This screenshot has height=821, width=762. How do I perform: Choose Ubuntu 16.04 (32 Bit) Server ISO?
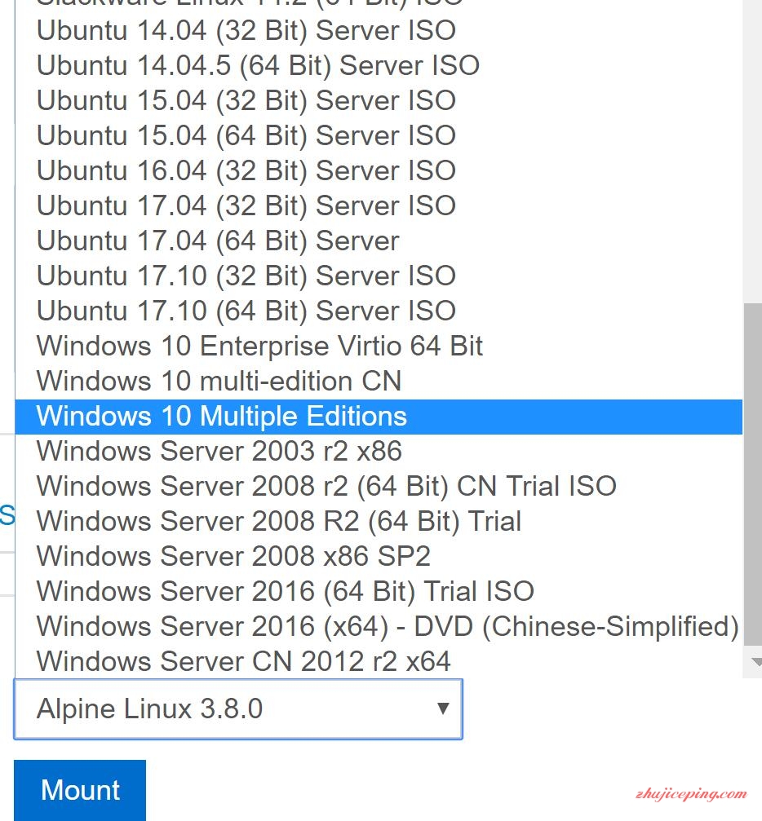click(379, 170)
